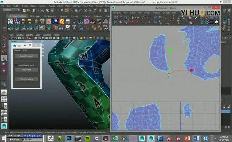The image size is (232, 142).
Task: Open the Modify menu in Maya
Action: pos(16,6)
